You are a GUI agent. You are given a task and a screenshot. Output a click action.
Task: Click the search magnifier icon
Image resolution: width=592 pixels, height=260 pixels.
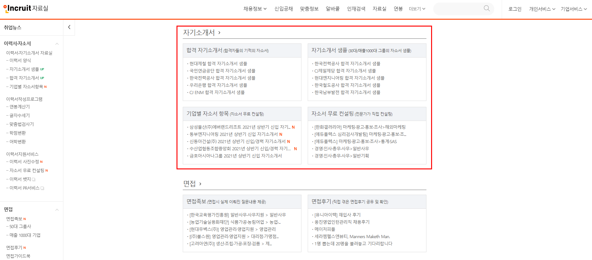tap(487, 8)
